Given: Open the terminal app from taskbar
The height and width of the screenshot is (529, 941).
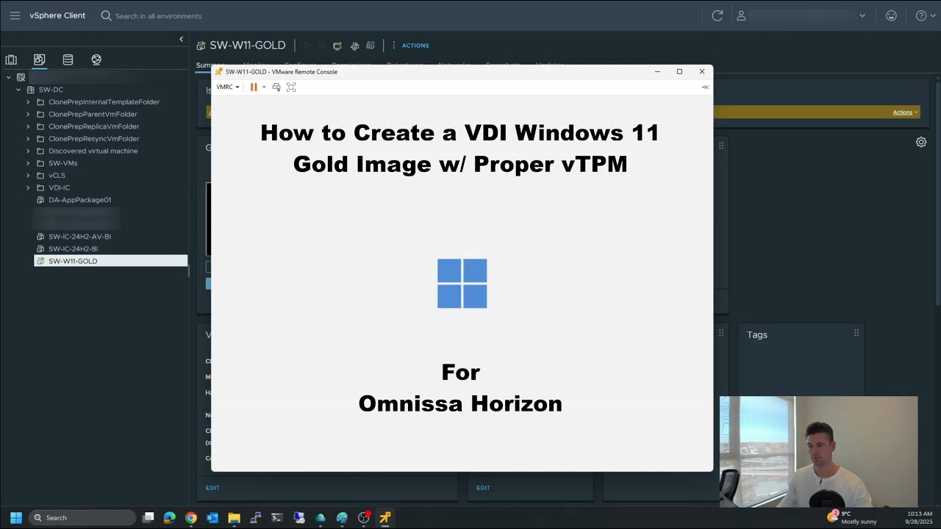Looking at the screenshot, I should point(277,517).
